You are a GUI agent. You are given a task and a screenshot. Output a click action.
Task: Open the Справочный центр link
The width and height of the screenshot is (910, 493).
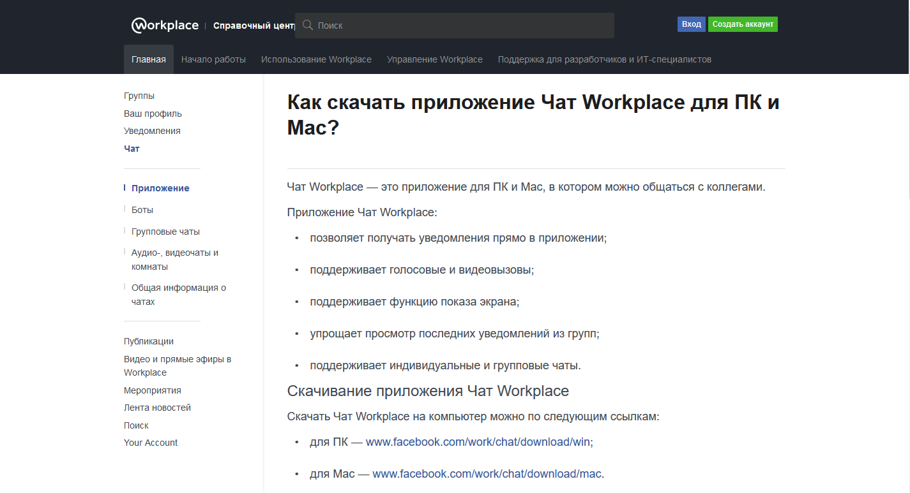pyautogui.click(x=254, y=26)
